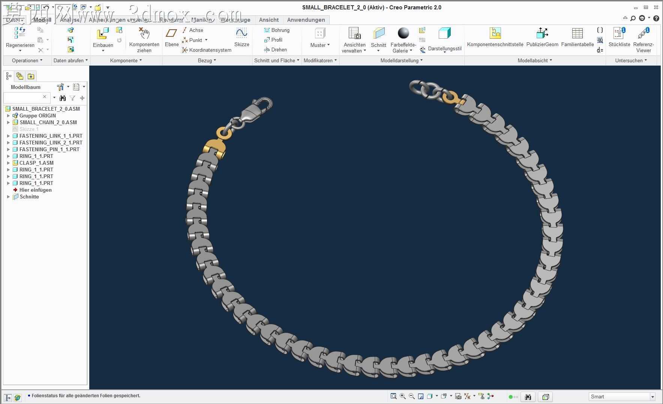Image resolution: width=663 pixels, height=404 pixels.
Task: Expand the CLASP_1.ASM tree node
Action: [x=8, y=163]
